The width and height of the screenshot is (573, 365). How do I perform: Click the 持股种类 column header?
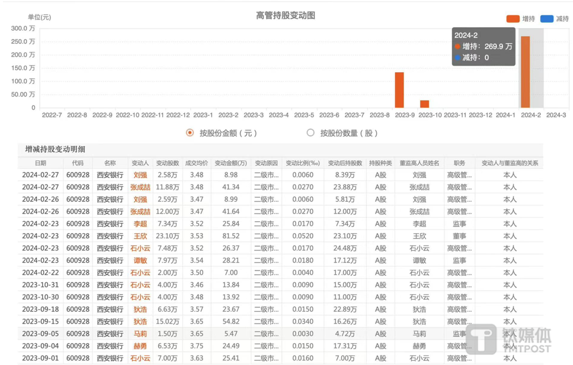pyautogui.click(x=380, y=163)
